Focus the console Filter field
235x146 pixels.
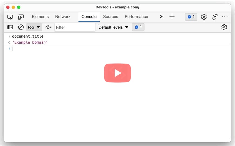75,27
